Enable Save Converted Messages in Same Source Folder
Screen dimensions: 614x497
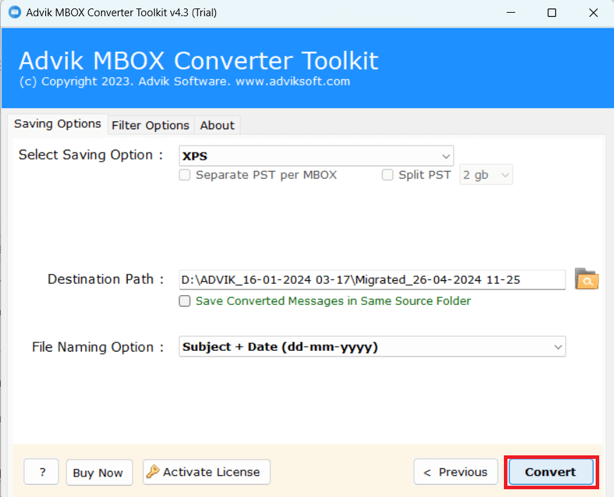pyautogui.click(x=184, y=301)
